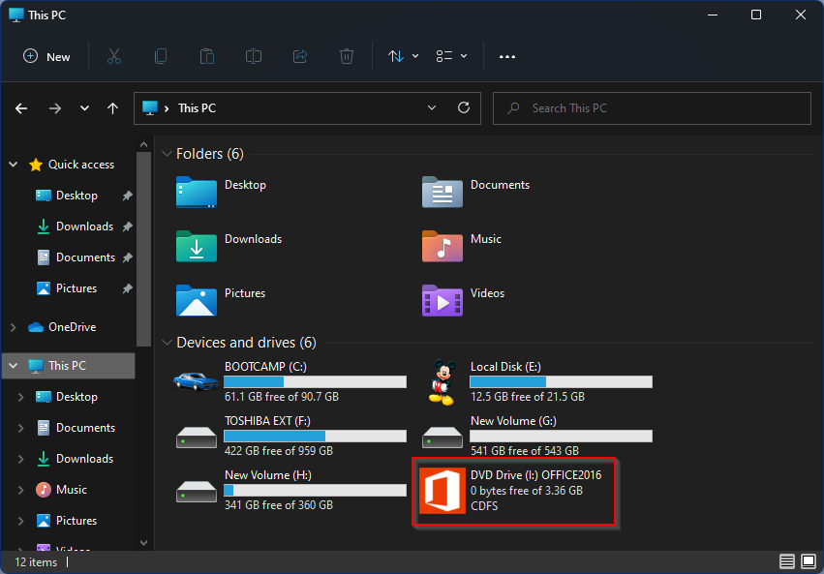Click the Delete trash can icon
The height and width of the screenshot is (574, 824).
point(347,56)
